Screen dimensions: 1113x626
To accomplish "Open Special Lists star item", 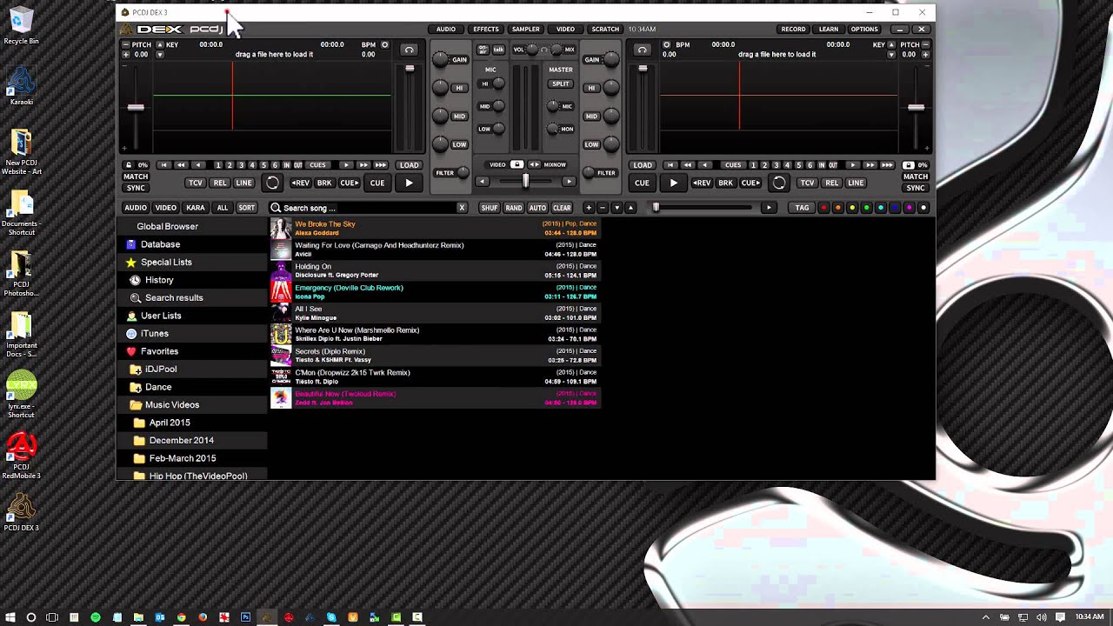I will tap(166, 262).
